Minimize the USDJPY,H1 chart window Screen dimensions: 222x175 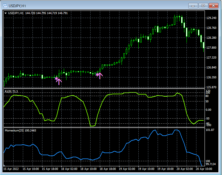pos(193,5)
